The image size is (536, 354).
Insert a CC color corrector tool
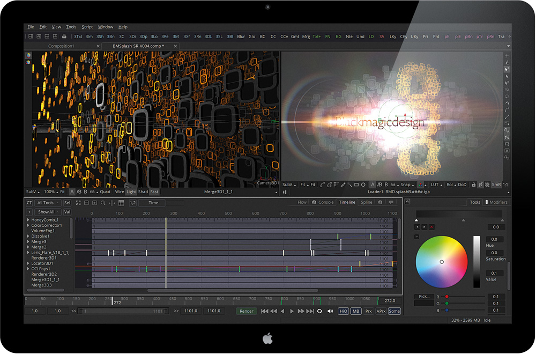click(x=273, y=36)
